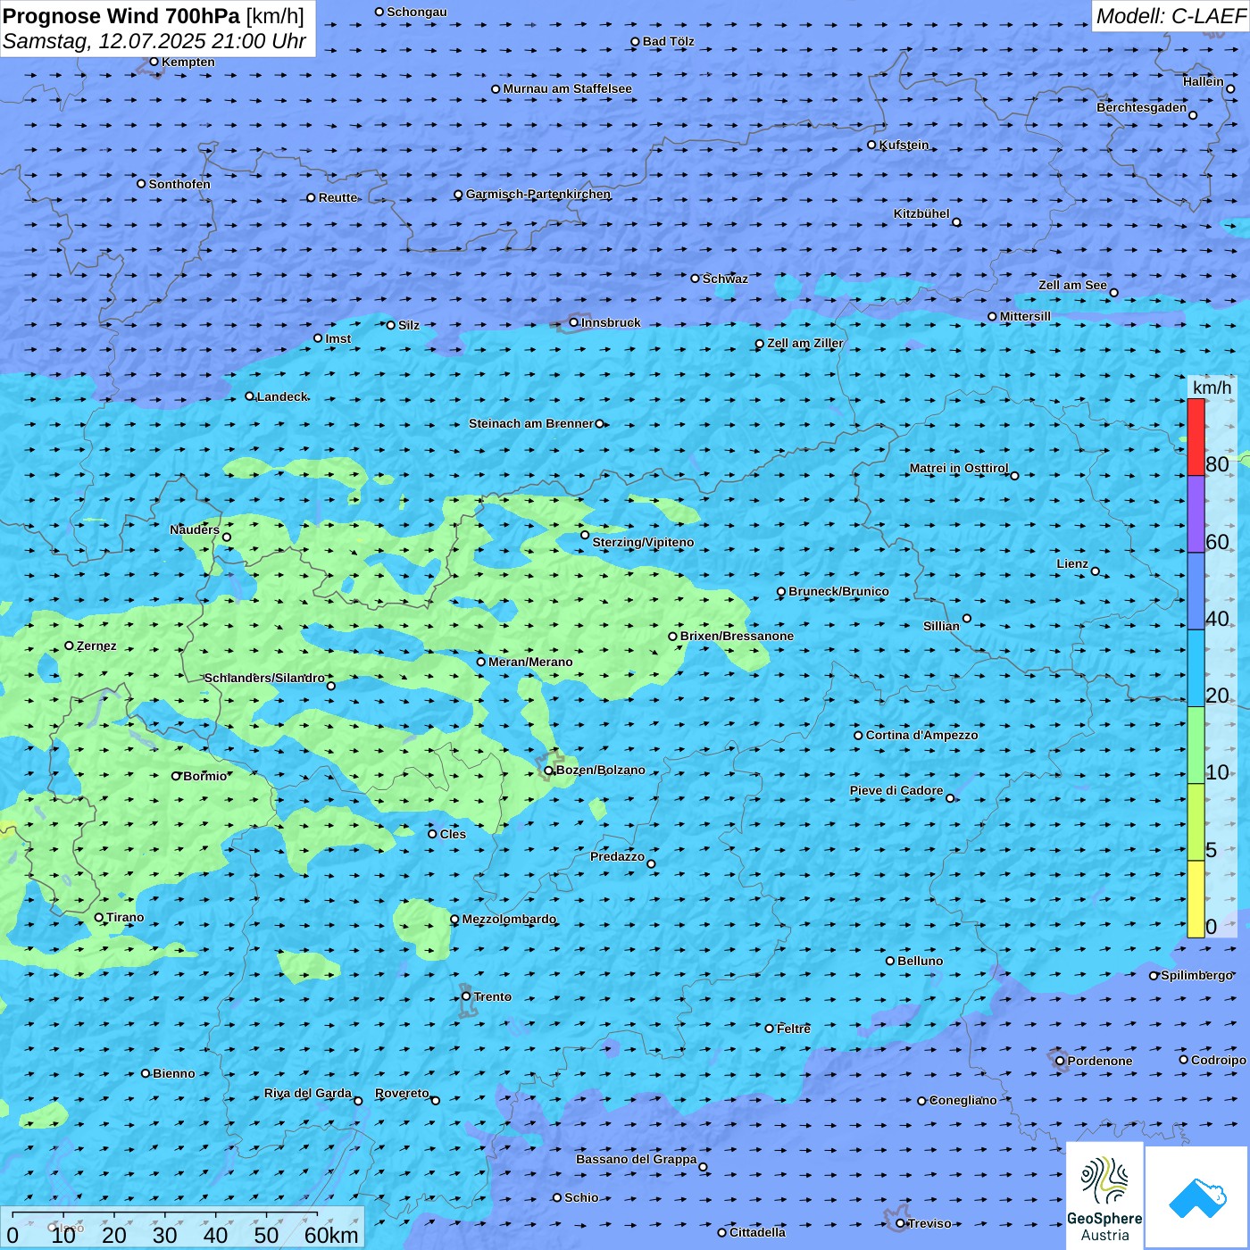Click the green 10 km/h legend swatch
Image resolution: width=1250 pixels, height=1250 pixels.
click(1196, 746)
